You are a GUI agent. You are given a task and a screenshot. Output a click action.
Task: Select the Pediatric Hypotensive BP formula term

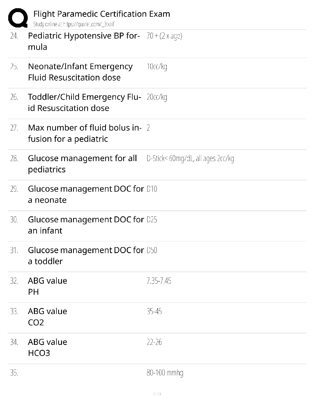tap(84, 41)
